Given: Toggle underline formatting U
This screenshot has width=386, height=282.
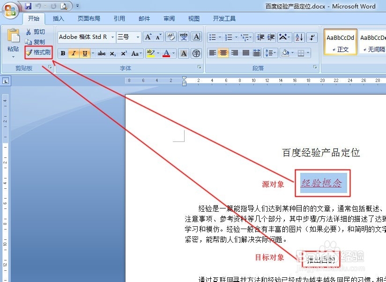Looking at the screenshot, I should click(85, 53).
